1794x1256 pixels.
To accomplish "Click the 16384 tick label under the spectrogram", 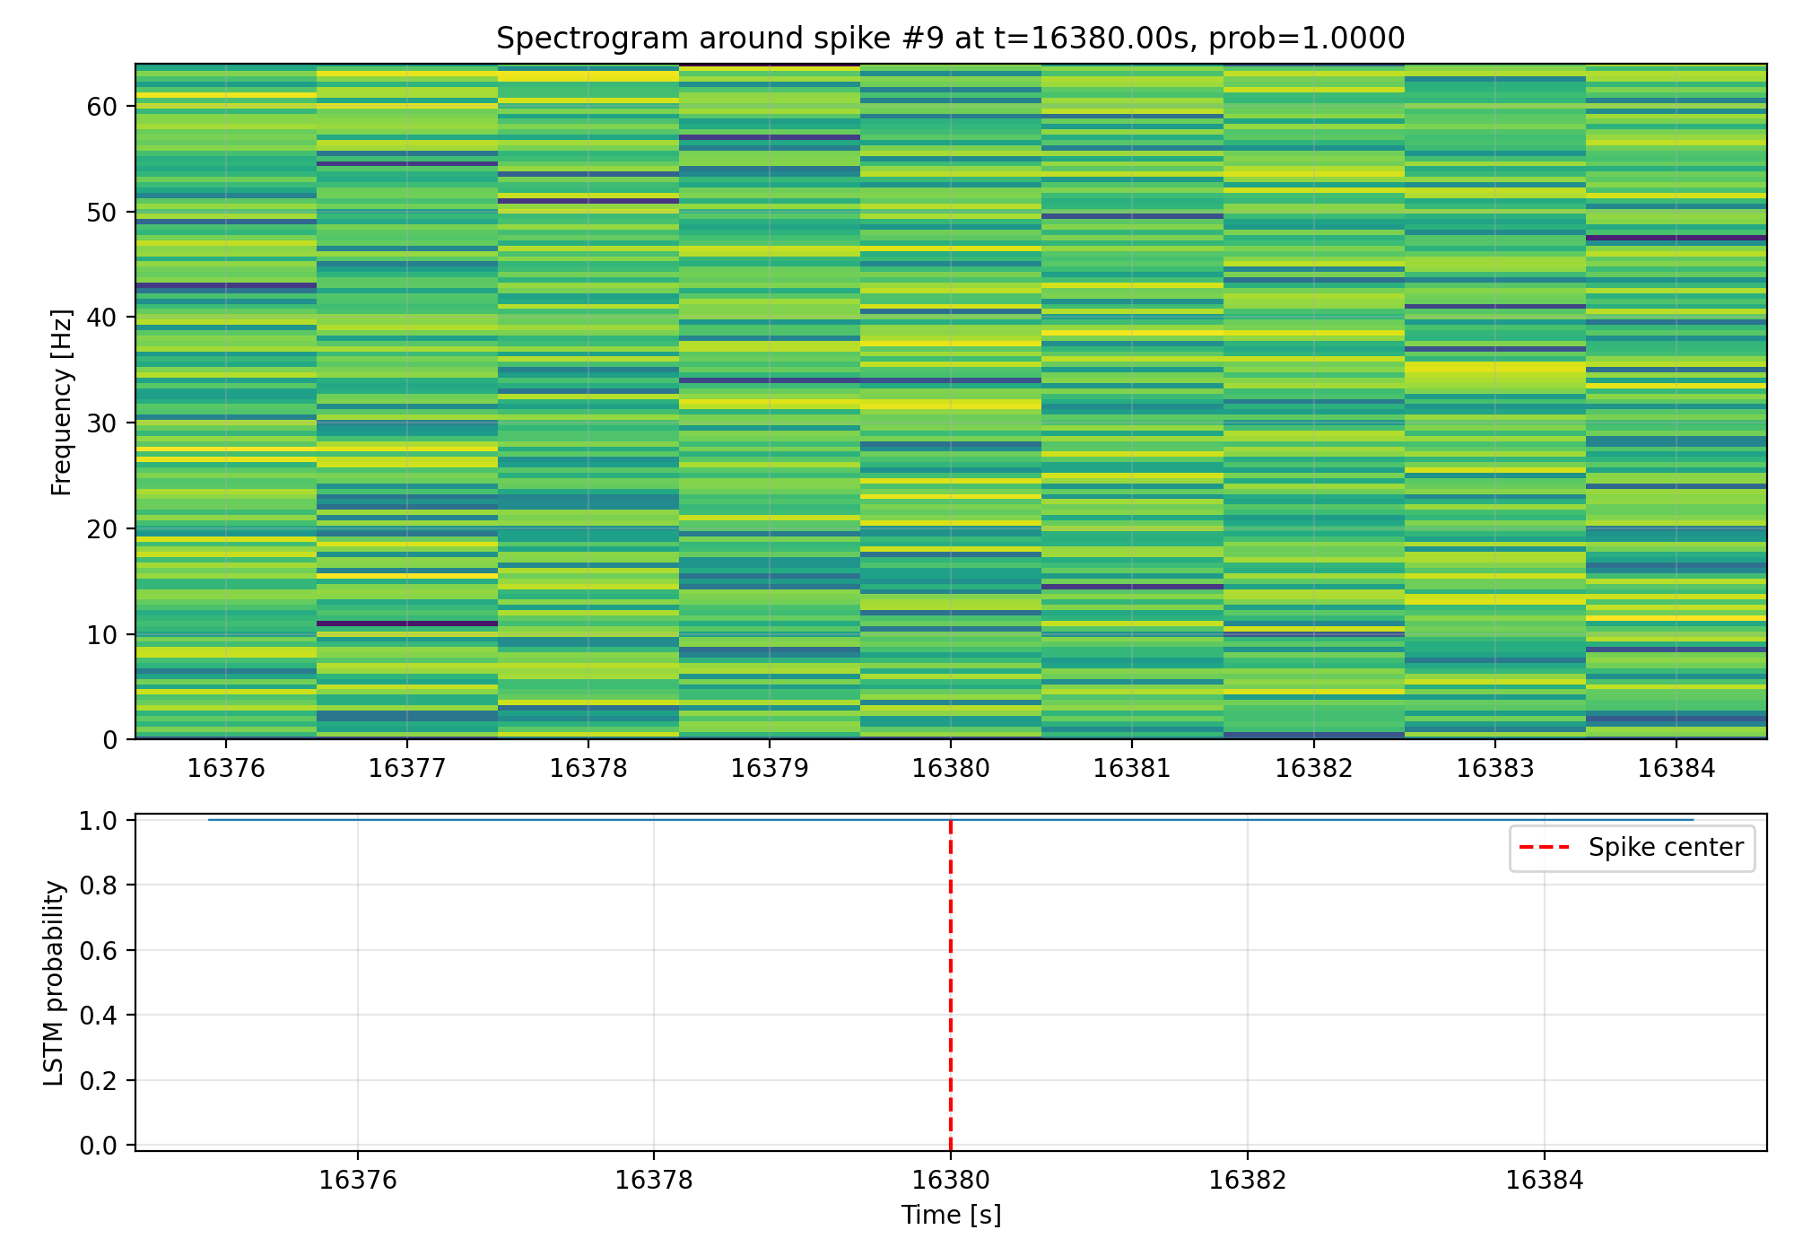I will (x=1676, y=768).
